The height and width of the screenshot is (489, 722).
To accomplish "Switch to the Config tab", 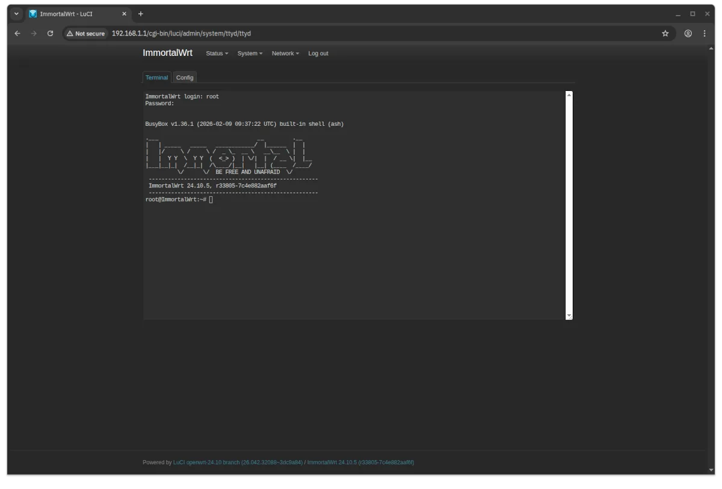I will (185, 77).
